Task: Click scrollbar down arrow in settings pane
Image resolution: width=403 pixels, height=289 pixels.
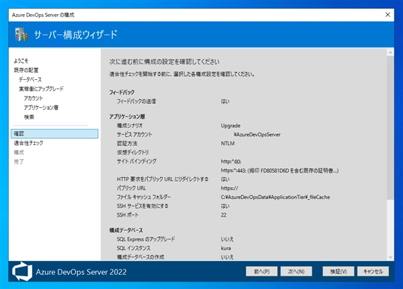Action: point(390,257)
